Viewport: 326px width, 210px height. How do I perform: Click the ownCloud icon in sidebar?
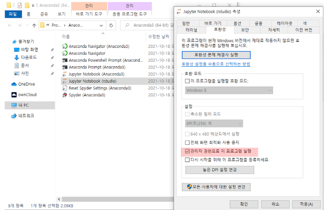(x=14, y=95)
